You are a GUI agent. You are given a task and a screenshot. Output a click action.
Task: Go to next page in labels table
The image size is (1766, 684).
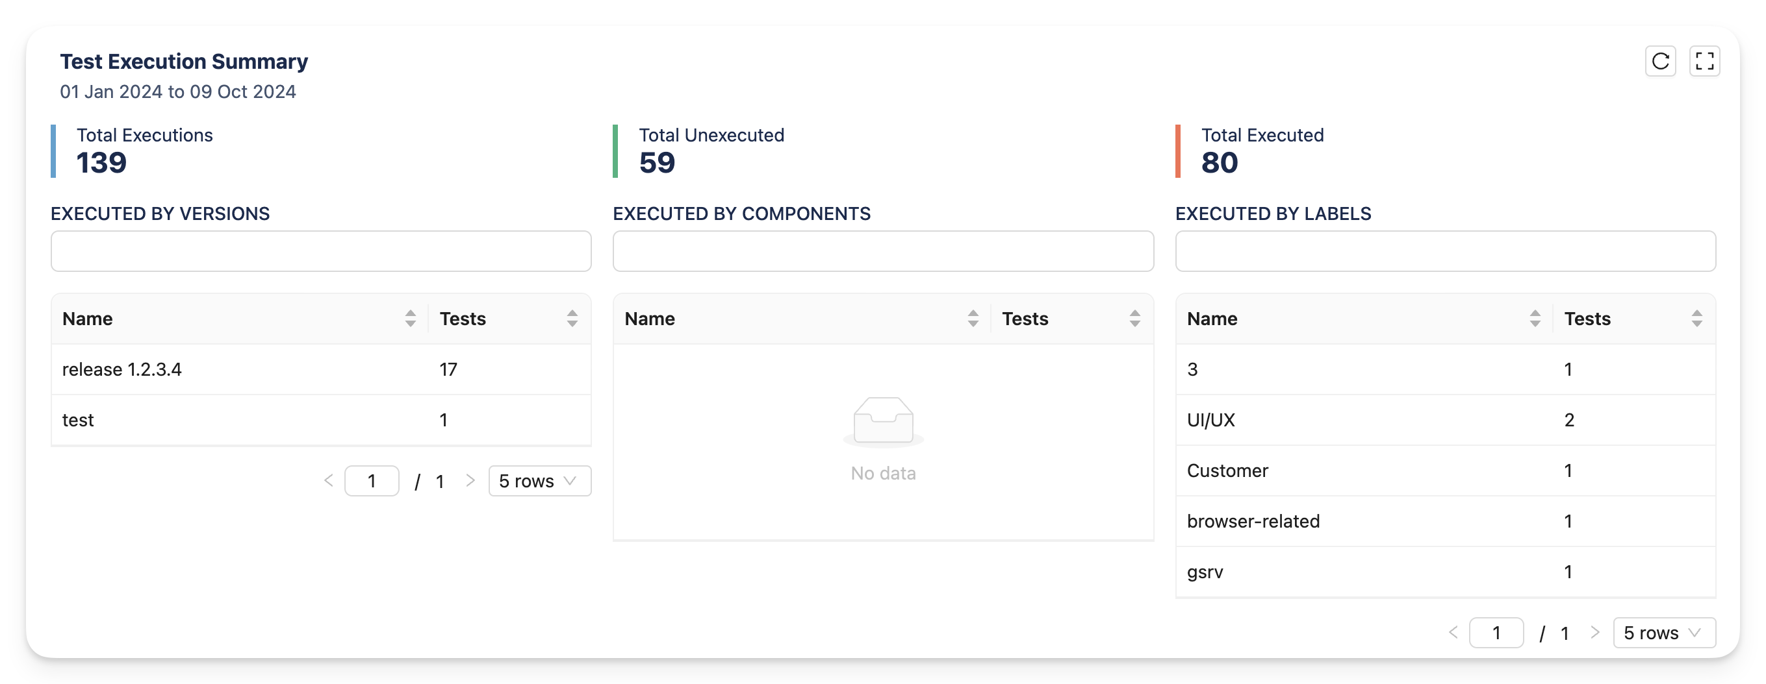pos(1594,633)
